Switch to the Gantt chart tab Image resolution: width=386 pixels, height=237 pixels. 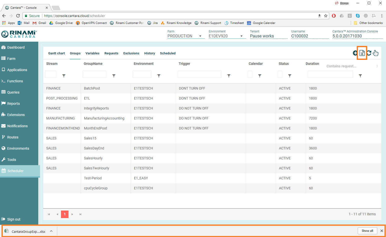click(x=56, y=53)
